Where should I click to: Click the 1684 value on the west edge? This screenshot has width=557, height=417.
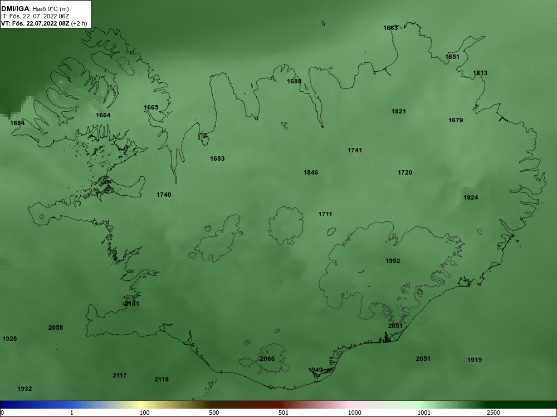coord(17,123)
